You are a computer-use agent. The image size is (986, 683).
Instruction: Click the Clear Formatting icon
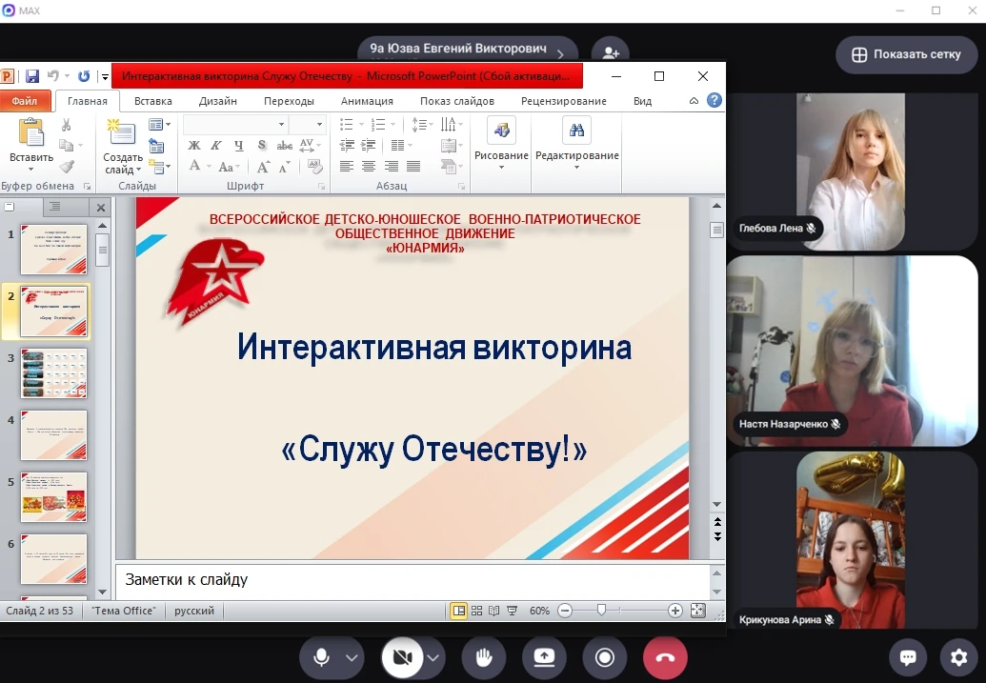[315, 166]
